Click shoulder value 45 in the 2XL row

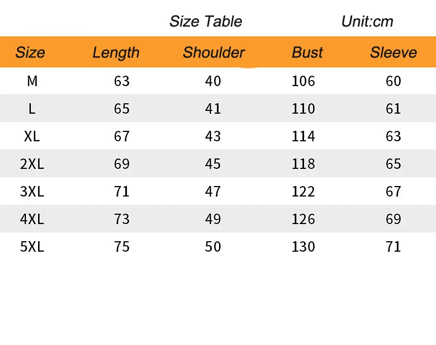coord(213,164)
